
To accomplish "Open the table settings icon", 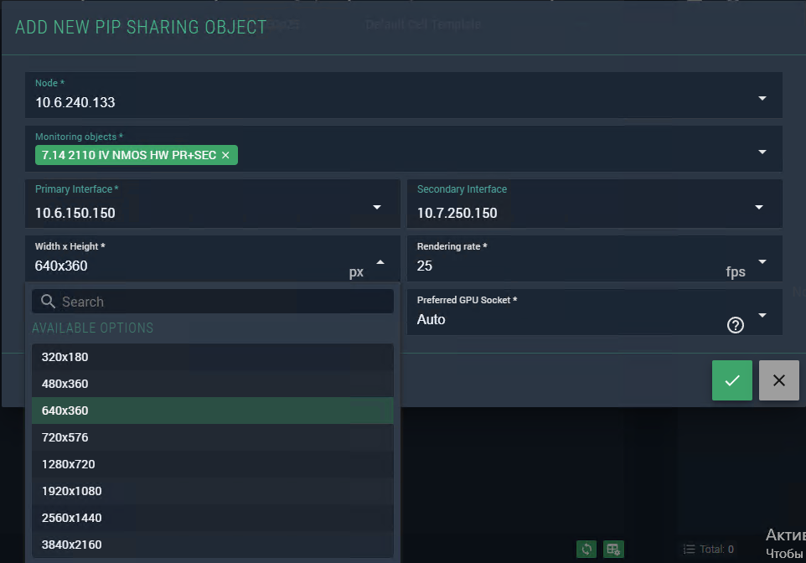I will pos(614,549).
